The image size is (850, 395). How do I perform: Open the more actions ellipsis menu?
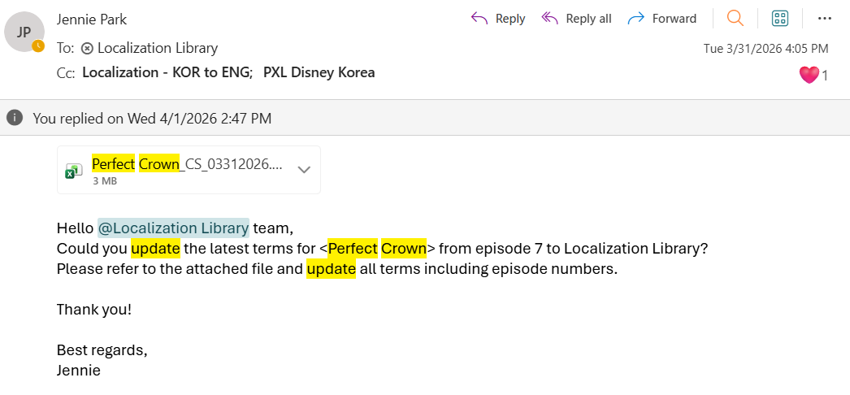825,19
